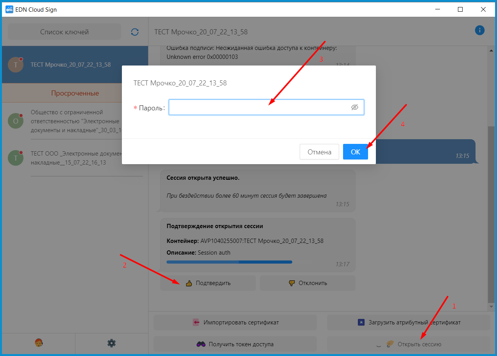Open the Список ключей button
The image size is (497, 356).
coord(64,32)
